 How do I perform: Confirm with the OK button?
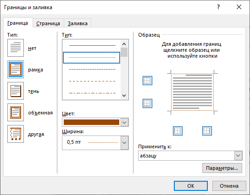click(x=191, y=186)
